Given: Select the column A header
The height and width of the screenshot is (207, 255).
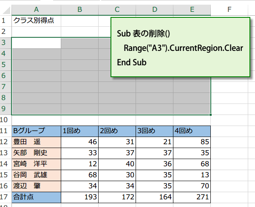Looking at the screenshot, I should (x=36, y=9).
